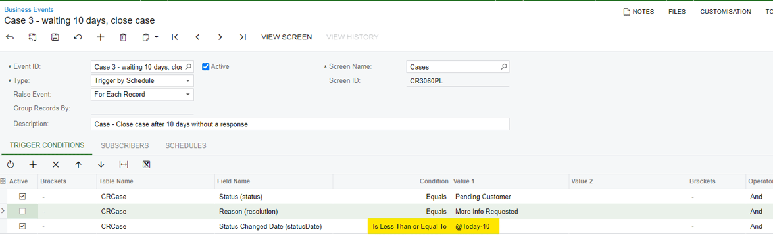Enable Active checkbox for Reason condition row
The image size is (773, 238).
(x=22, y=212)
